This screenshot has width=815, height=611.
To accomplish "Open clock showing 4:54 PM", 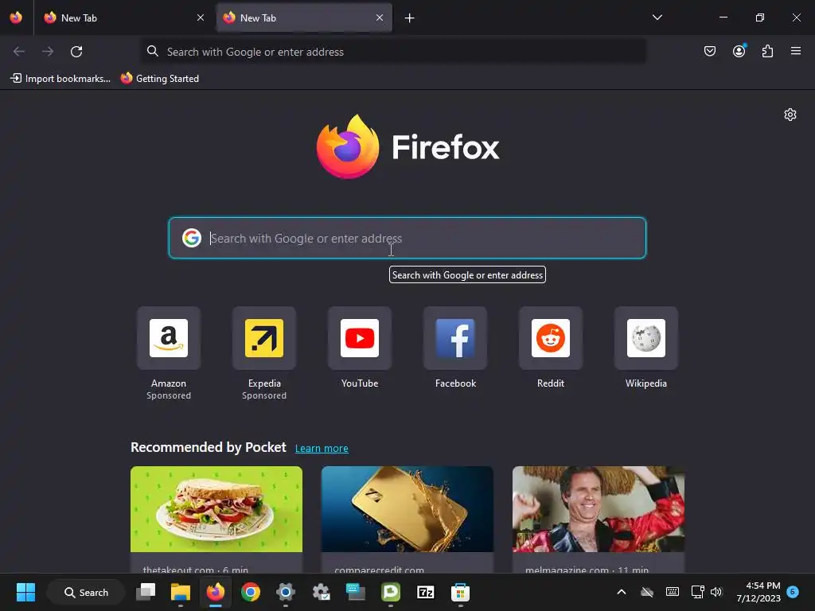I will pyautogui.click(x=758, y=592).
